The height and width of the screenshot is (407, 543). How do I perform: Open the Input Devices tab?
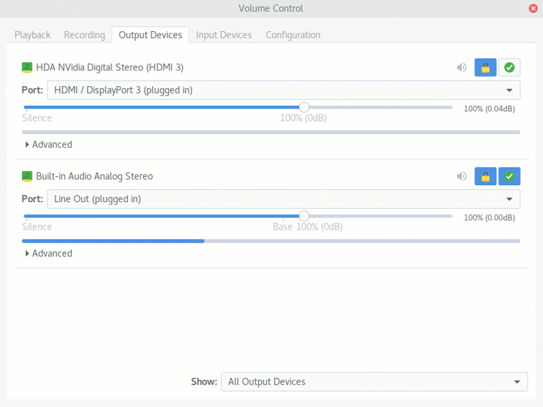click(x=224, y=35)
